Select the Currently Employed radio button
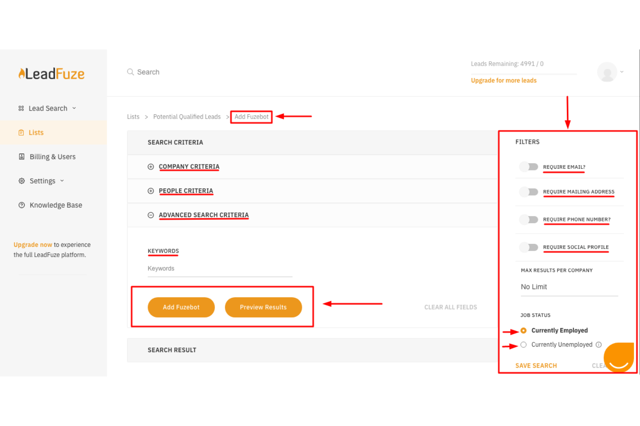Image resolution: width=640 pixels, height=426 pixels. (524, 331)
